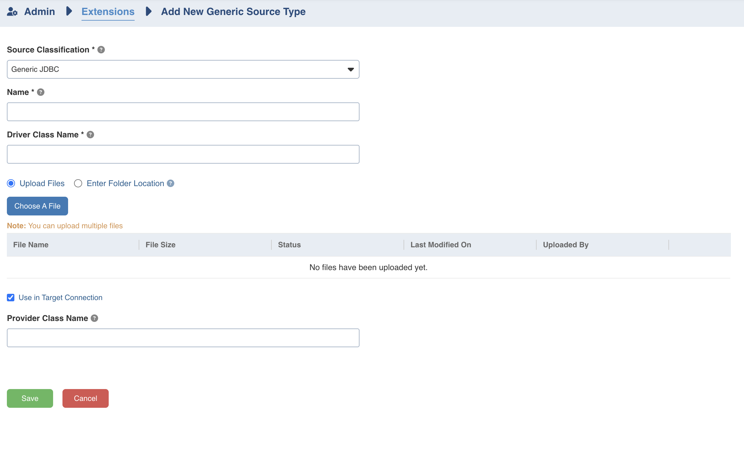Click help icon beside Provider Class Name
Viewport: 744px width, 449px height.
click(x=94, y=318)
